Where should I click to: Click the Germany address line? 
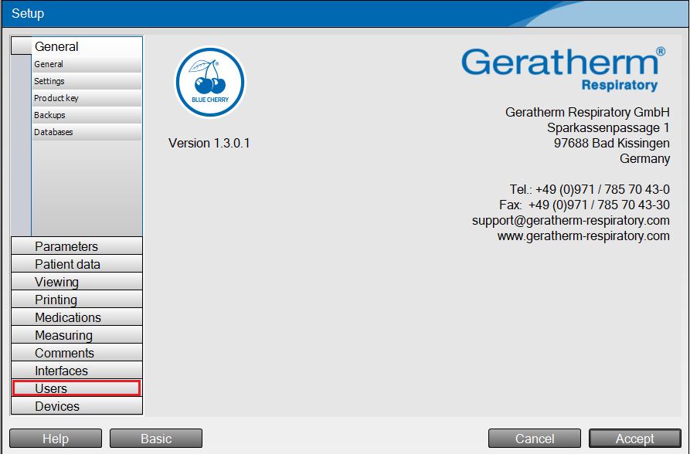coord(644,158)
